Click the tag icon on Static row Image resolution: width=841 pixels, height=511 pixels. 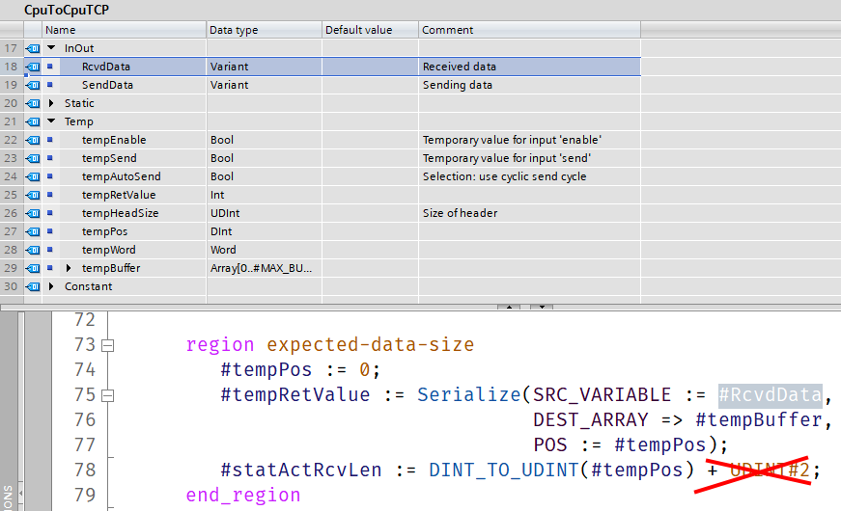(x=32, y=103)
